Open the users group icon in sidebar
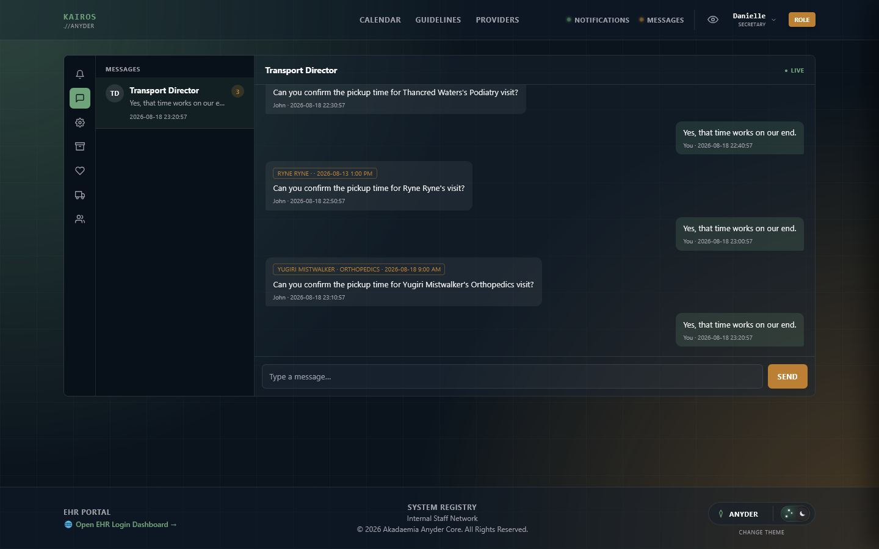The height and width of the screenshot is (549, 879). click(80, 219)
